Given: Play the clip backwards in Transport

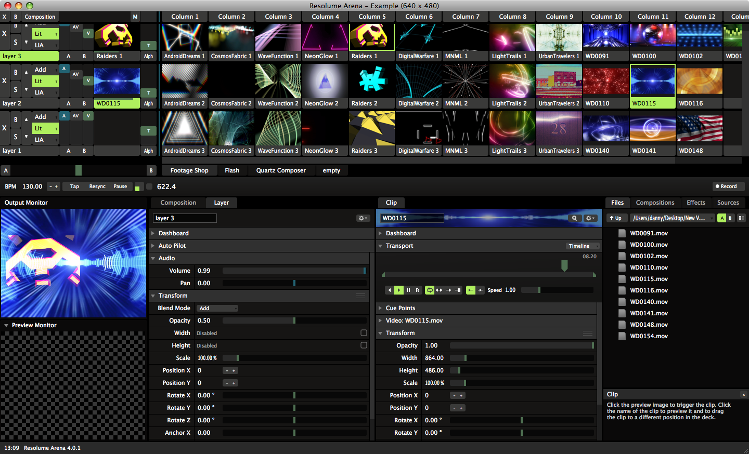Looking at the screenshot, I should pos(390,290).
